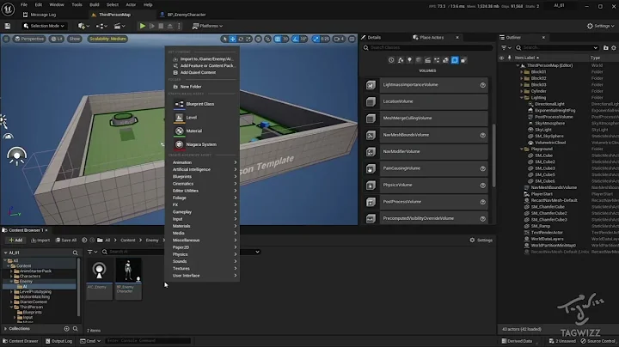619x347 pixels.
Task: Click the Scalability: Medium button
Action: pos(107,39)
